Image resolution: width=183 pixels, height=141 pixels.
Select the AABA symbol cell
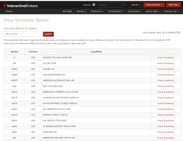pyautogui.click(x=14, y=69)
